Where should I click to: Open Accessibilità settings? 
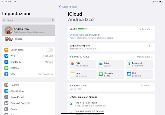[28, 91]
